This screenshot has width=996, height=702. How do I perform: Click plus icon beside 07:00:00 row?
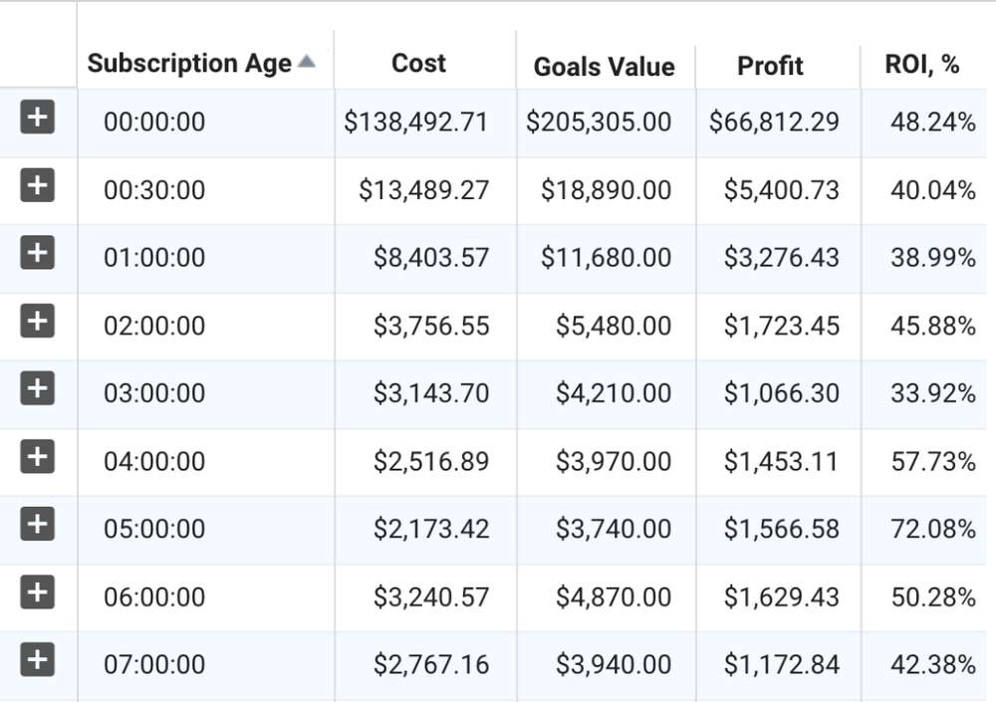pos(37,659)
